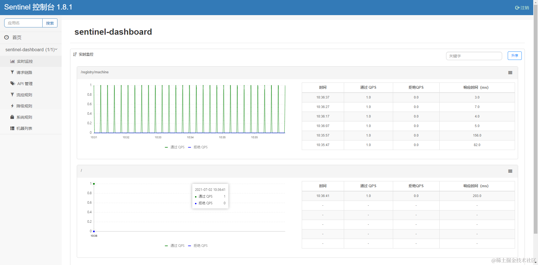This screenshot has height=265, width=538.
Task: Open the /registry/machine panel hamburger menu
Action: [510, 73]
